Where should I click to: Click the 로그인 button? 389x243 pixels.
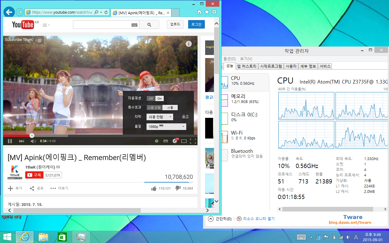pyautogui.click(x=196, y=24)
